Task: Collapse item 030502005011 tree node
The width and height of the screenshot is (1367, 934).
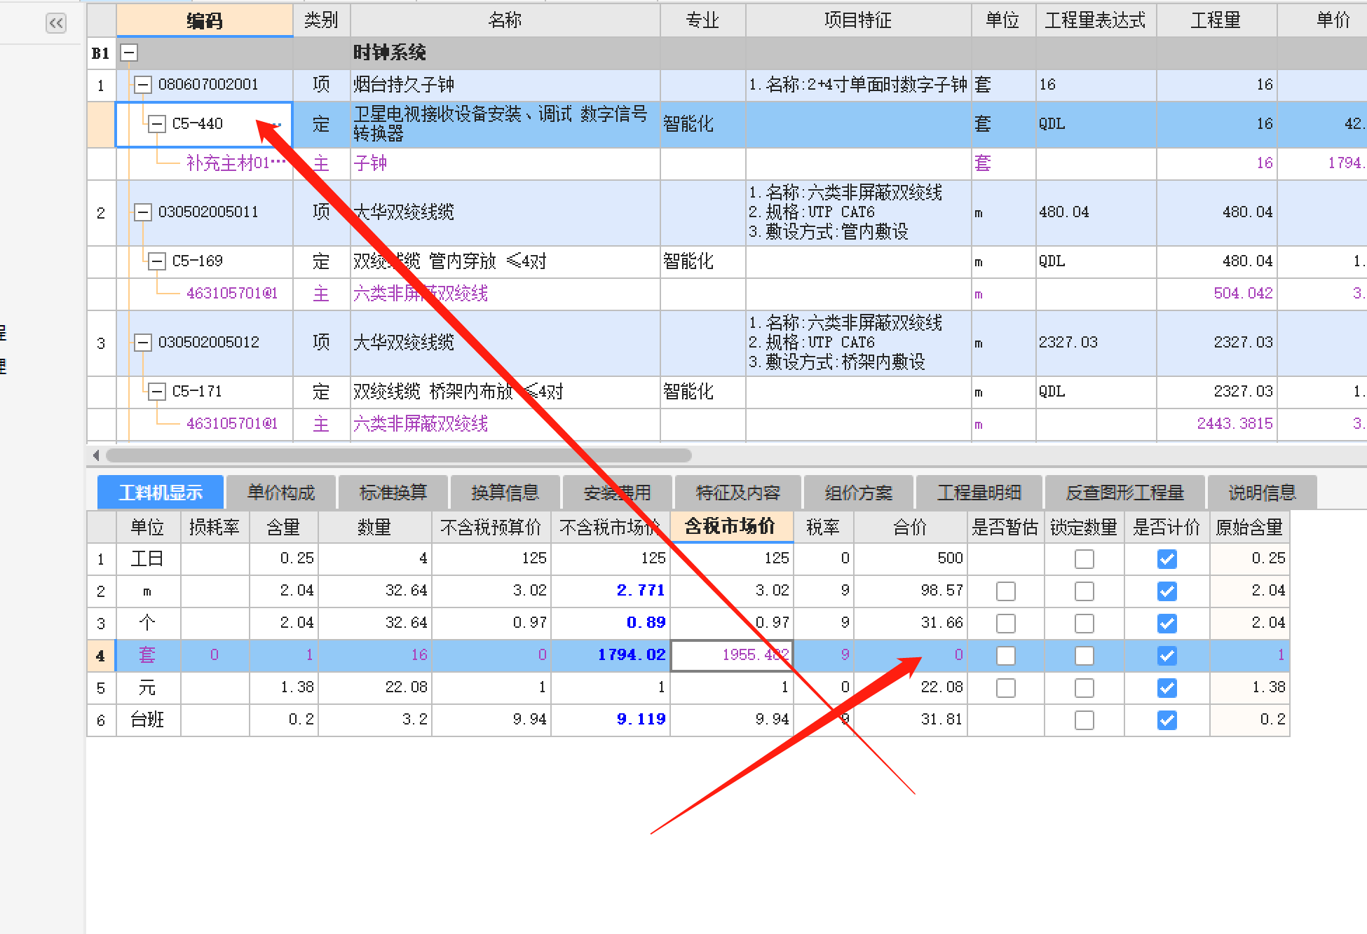Action: point(143,212)
